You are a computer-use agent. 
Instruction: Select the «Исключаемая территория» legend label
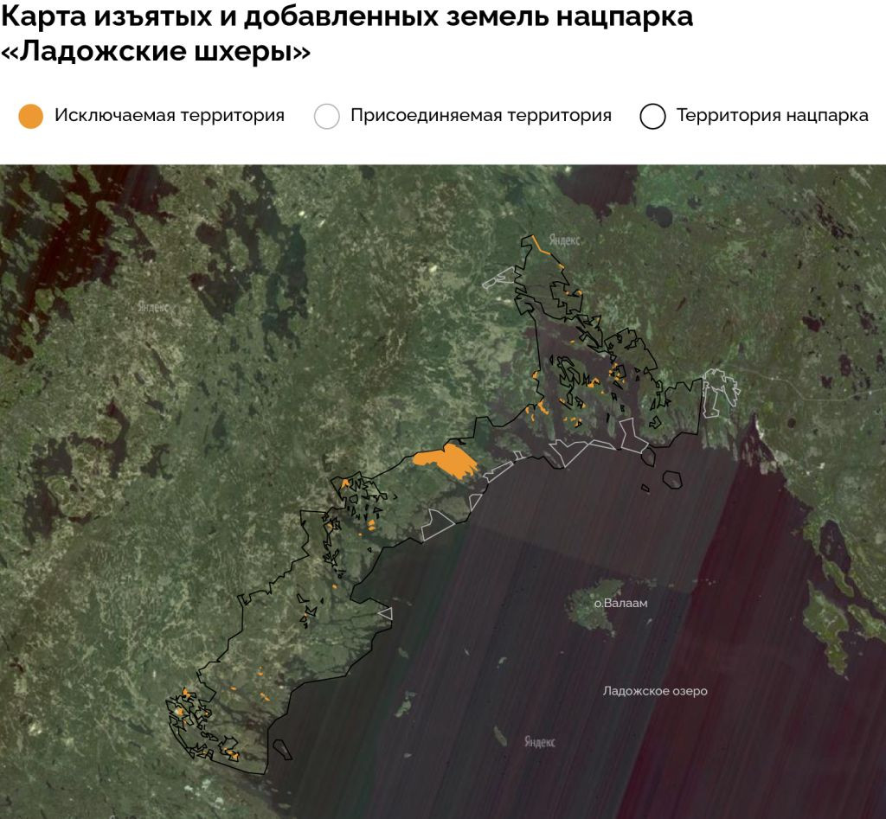pyautogui.click(x=170, y=115)
